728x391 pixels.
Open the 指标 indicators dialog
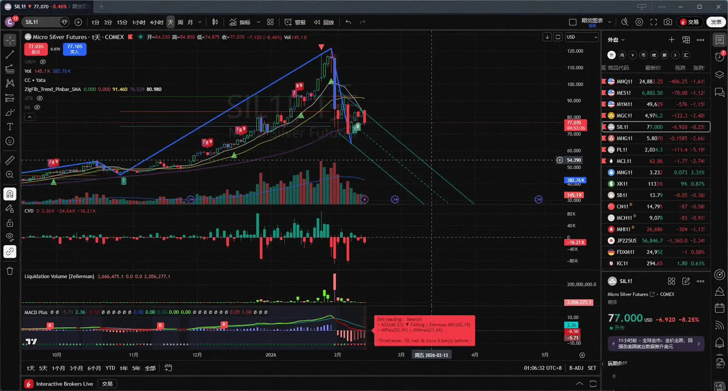pos(240,22)
